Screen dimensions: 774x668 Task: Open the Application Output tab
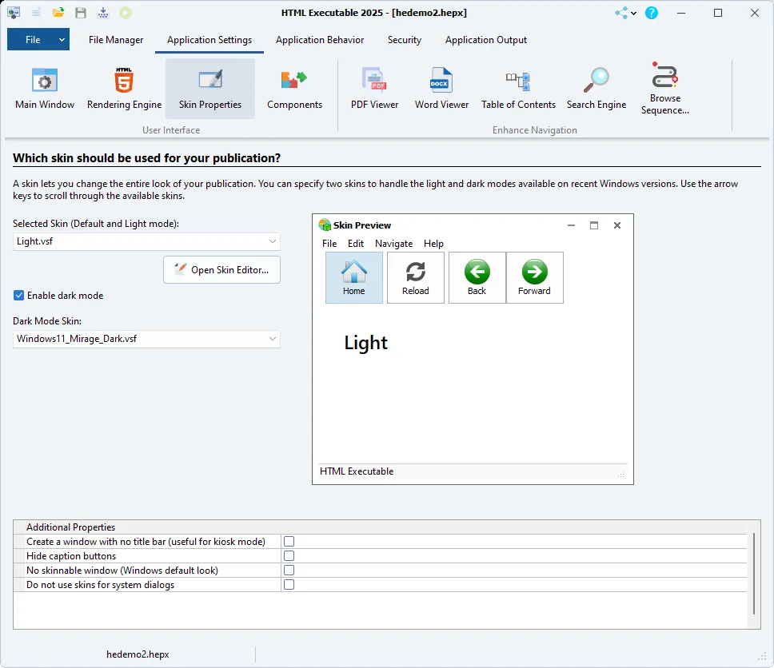point(486,40)
